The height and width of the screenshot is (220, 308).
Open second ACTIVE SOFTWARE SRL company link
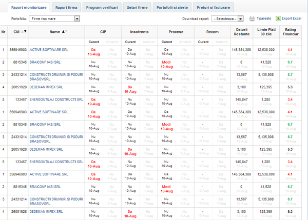49,112
